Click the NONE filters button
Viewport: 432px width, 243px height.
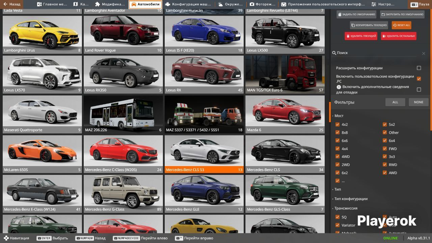[x=418, y=102]
